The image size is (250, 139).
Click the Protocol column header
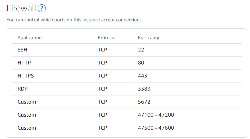point(106,37)
